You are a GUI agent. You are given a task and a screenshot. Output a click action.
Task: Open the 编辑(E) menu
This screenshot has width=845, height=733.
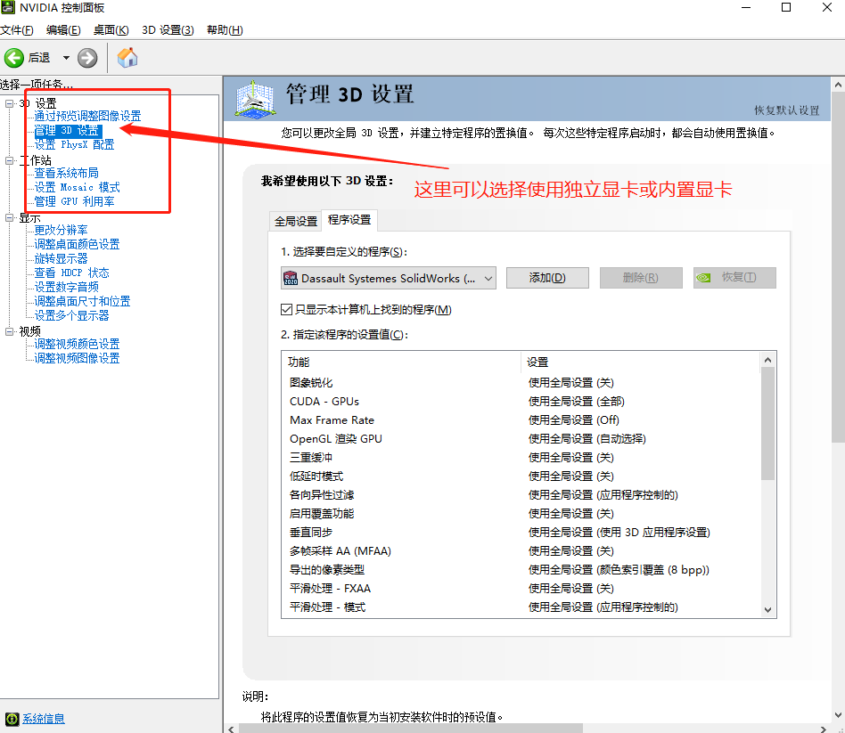[63, 29]
